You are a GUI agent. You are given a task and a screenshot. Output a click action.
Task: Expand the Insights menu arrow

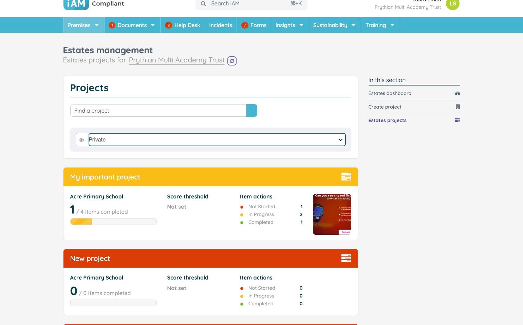[301, 25]
